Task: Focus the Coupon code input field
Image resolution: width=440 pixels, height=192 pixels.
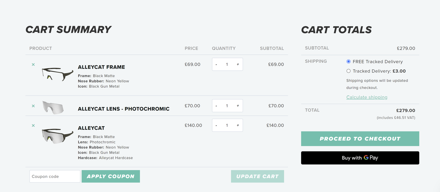Action: coord(55,176)
